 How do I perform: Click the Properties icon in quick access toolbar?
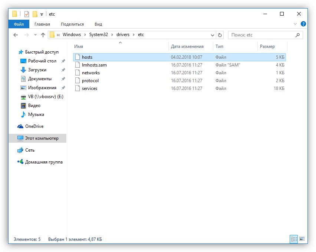27,14
